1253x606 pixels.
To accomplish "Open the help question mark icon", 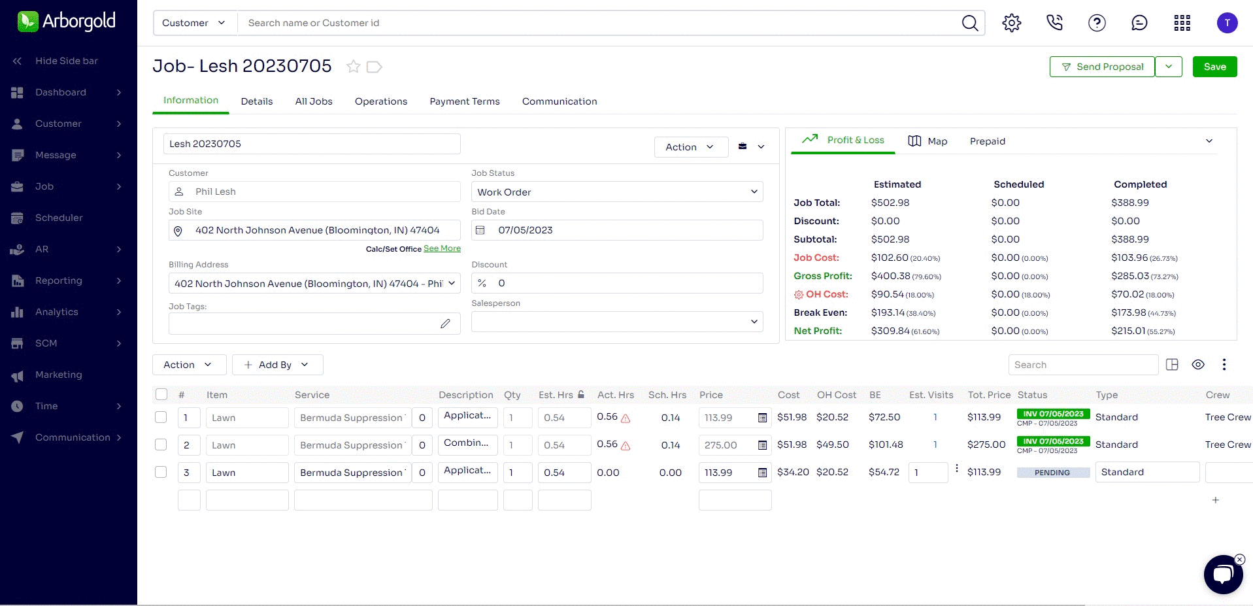I will coord(1097,22).
